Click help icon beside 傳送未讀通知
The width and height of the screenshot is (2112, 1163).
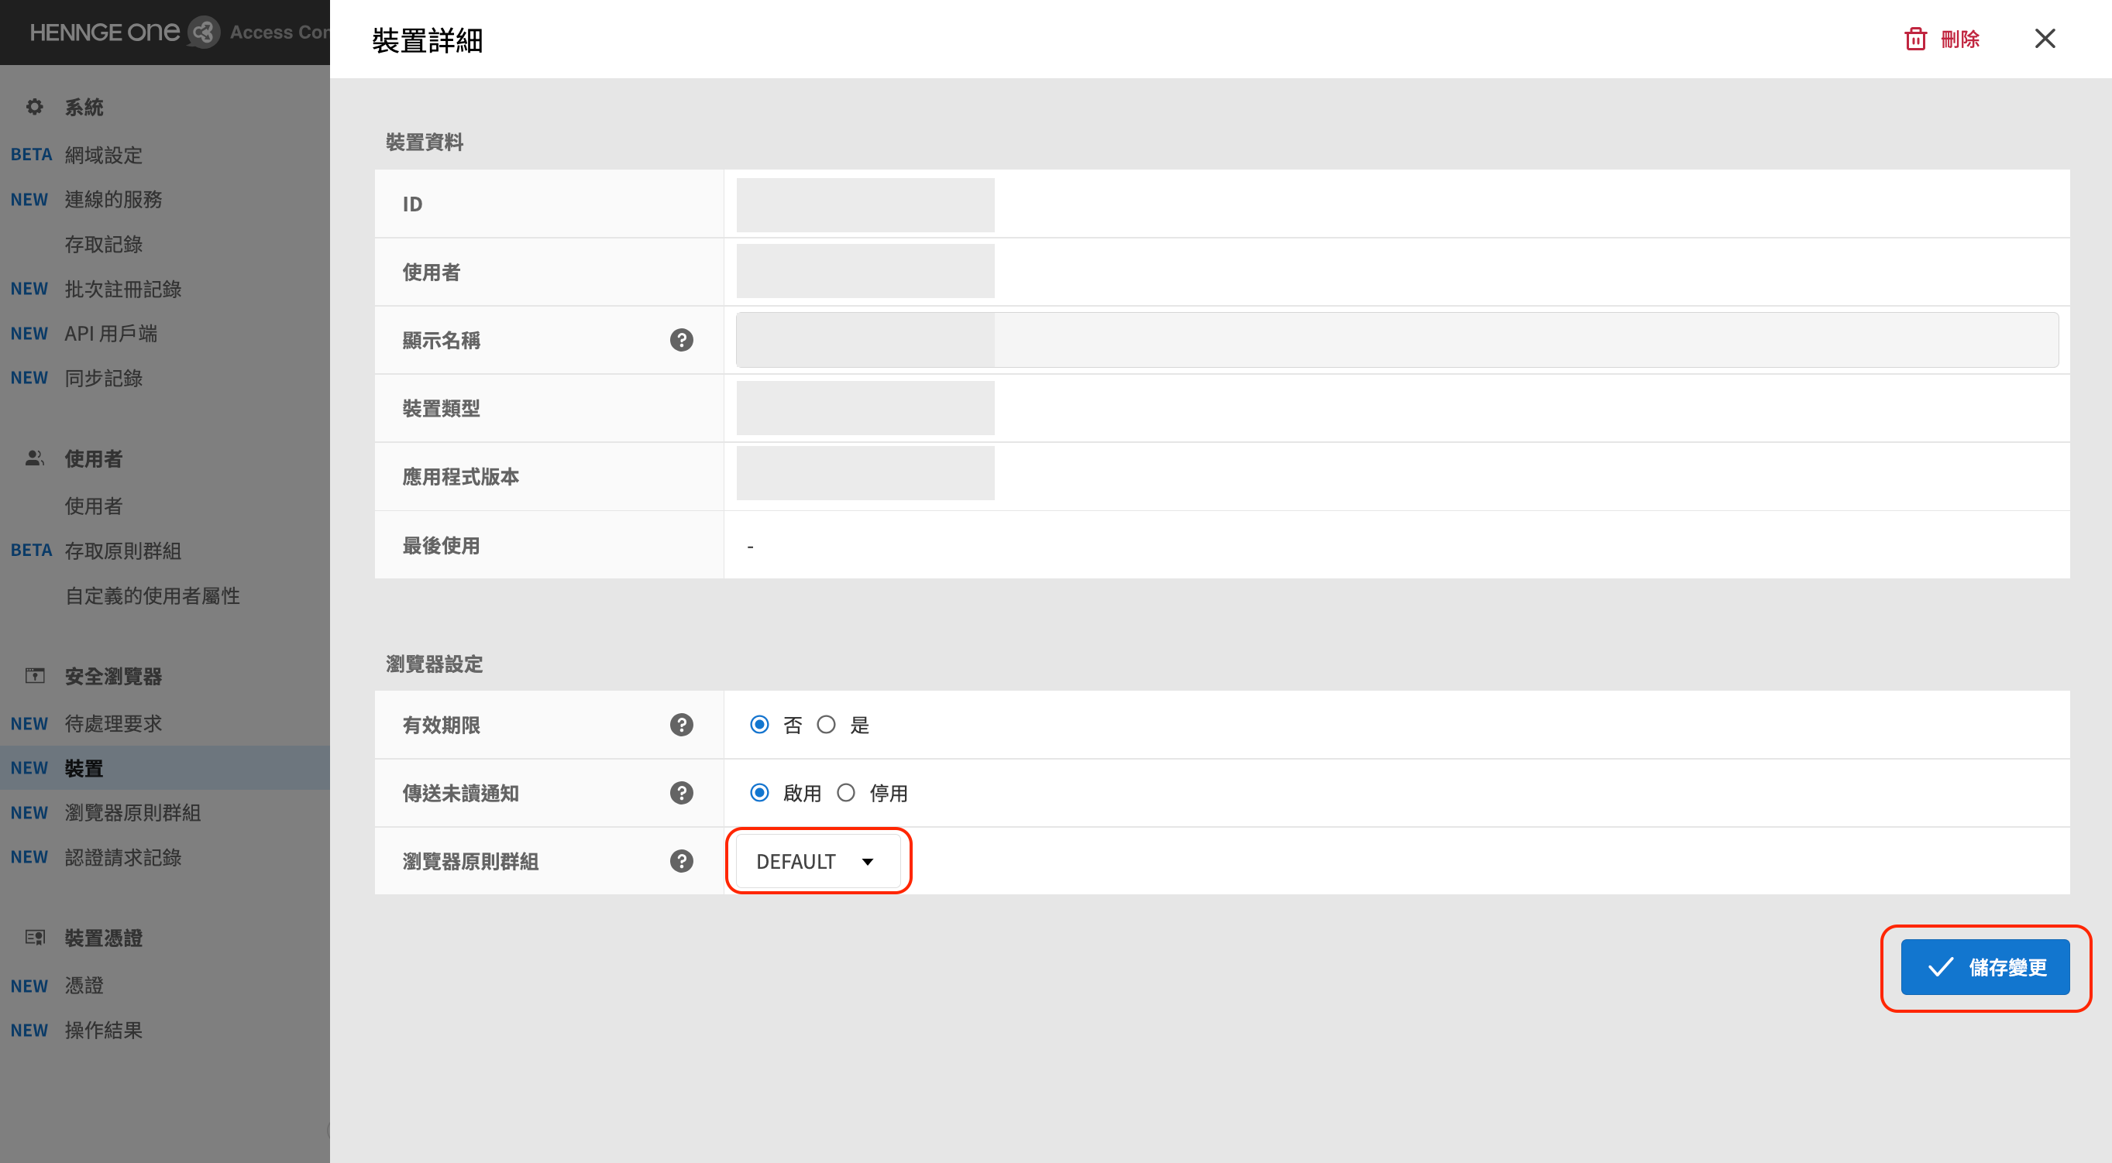point(681,793)
